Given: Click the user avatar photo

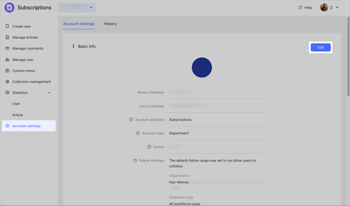Looking at the screenshot, I should click(324, 8).
